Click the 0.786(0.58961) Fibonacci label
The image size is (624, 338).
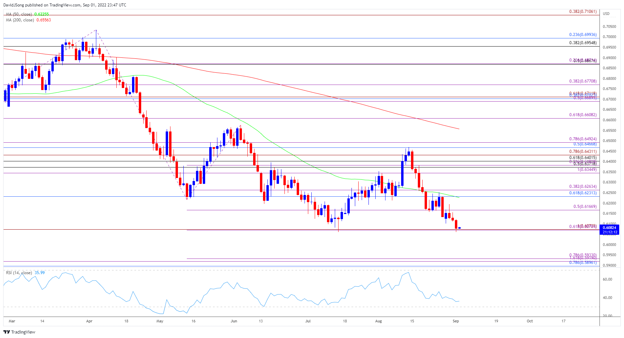pos(583,263)
